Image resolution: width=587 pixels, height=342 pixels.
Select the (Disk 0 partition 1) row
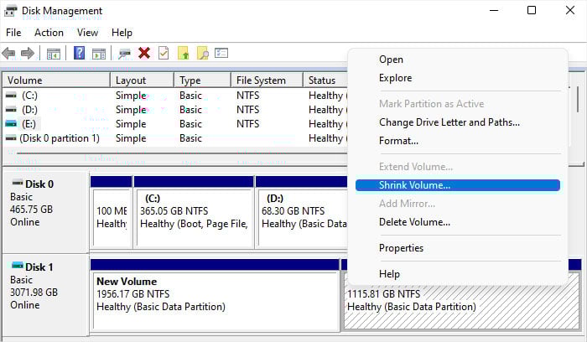60,138
